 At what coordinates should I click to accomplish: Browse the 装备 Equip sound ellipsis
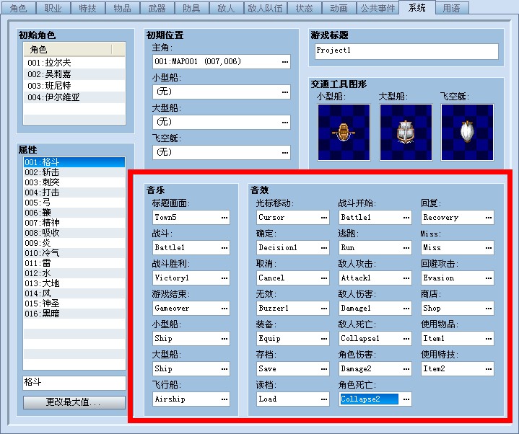click(324, 338)
